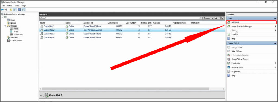Image resolution: width=278 pixels, height=102 pixels.
Task: Click Show Critical Events action
Action: (251, 59)
